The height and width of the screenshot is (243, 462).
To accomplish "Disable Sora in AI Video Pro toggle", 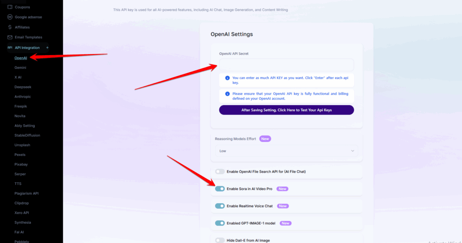I will (x=220, y=189).
